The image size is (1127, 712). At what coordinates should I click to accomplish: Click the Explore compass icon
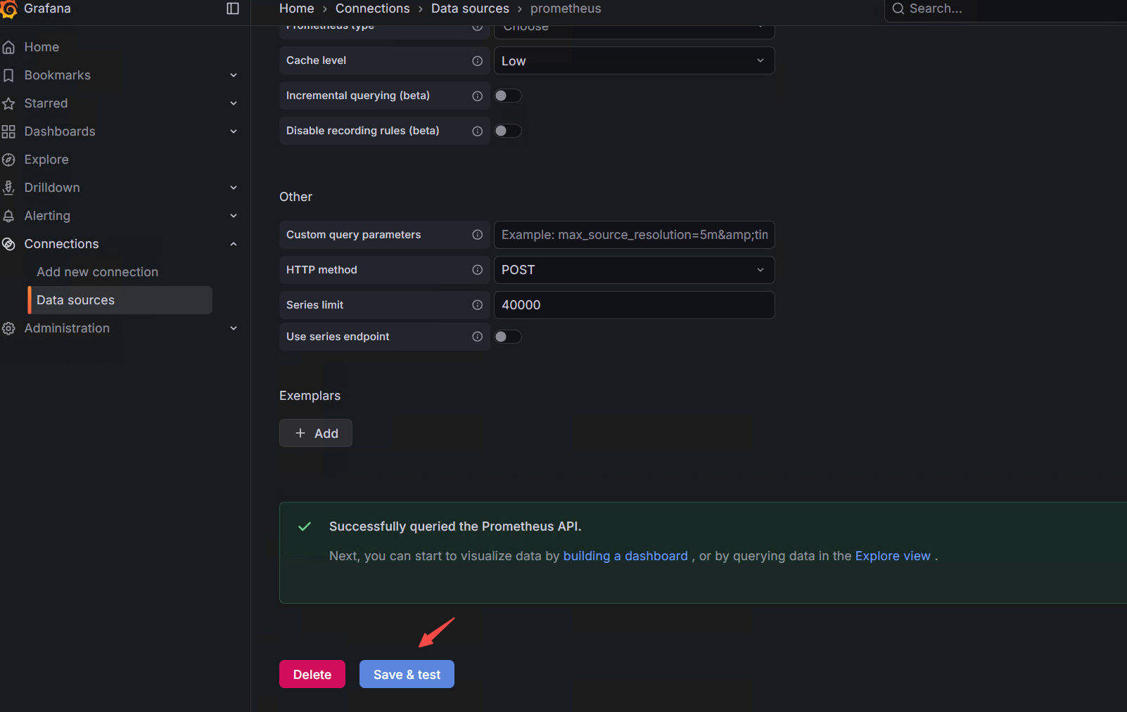tap(8, 160)
